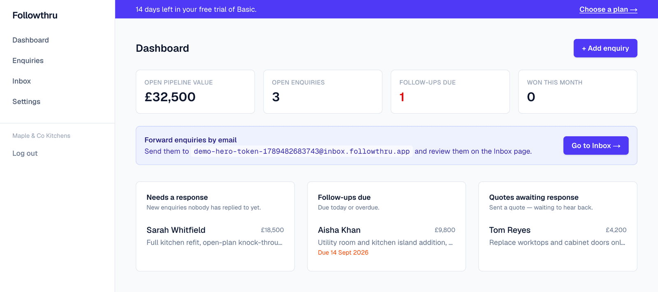Click the £9,800 amount
The image size is (658, 292).
(x=445, y=230)
